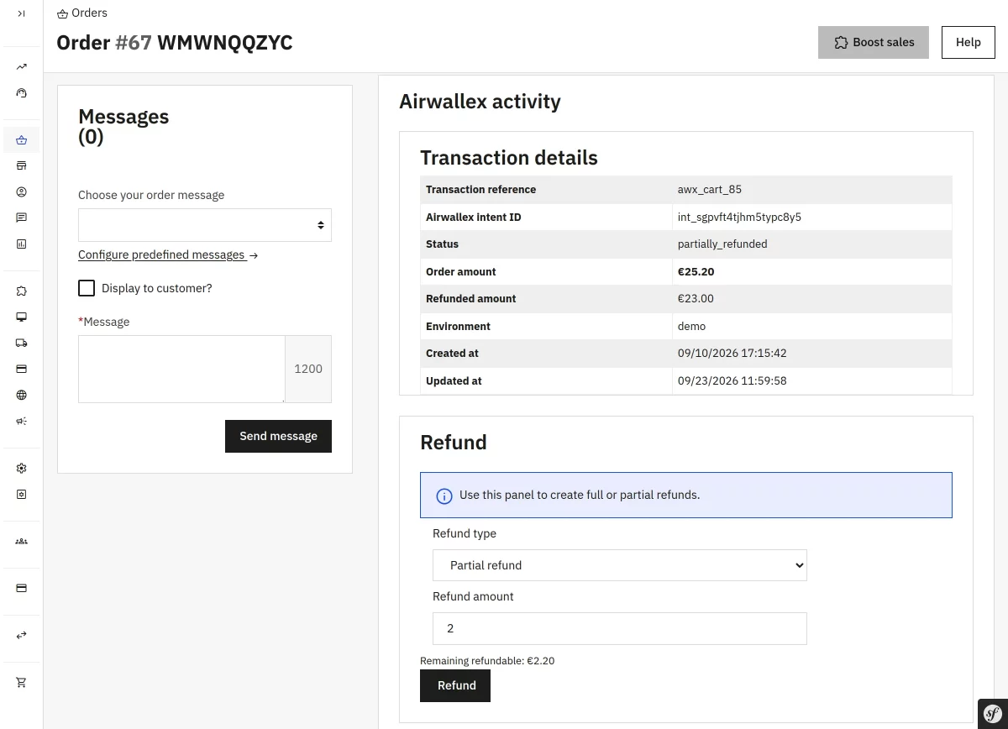Open the Customer Service chat icon
This screenshot has width=1008, height=729.
[21, 218]
